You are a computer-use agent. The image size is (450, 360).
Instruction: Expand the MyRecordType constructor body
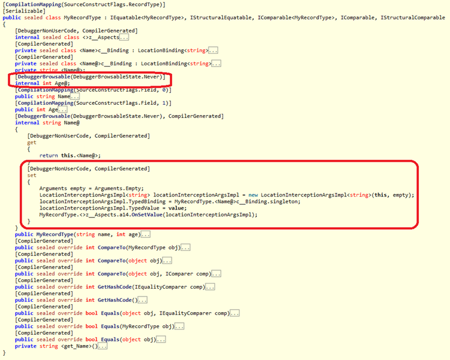(x=146, y=234)
